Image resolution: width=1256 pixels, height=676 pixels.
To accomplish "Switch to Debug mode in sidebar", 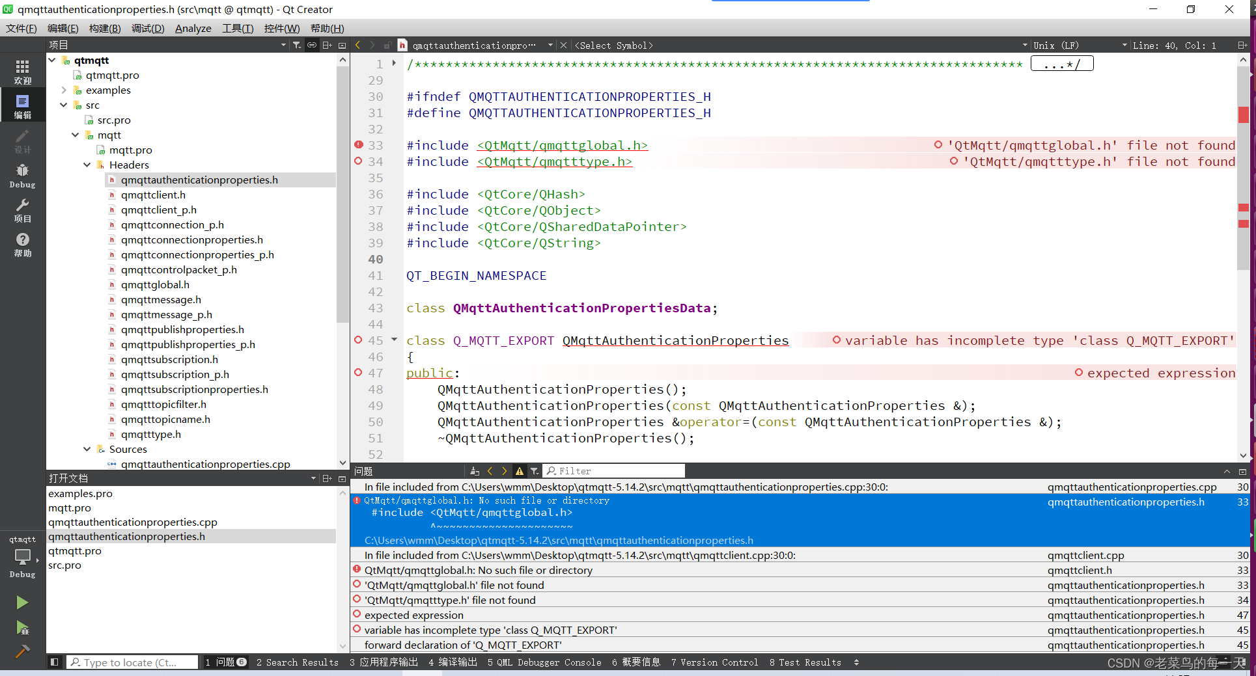I will [x=22, y=176].
